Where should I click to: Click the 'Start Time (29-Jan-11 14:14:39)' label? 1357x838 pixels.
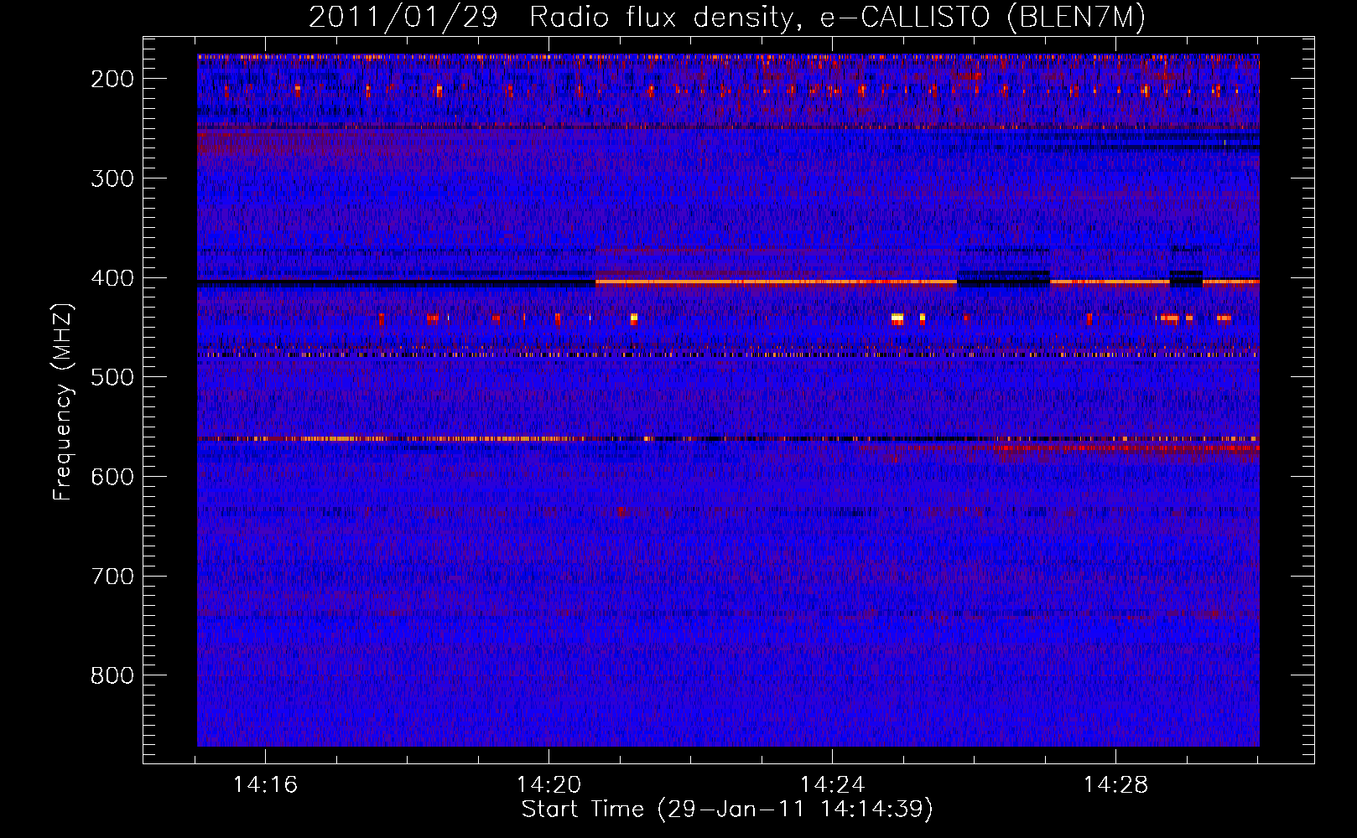[727, 810]
